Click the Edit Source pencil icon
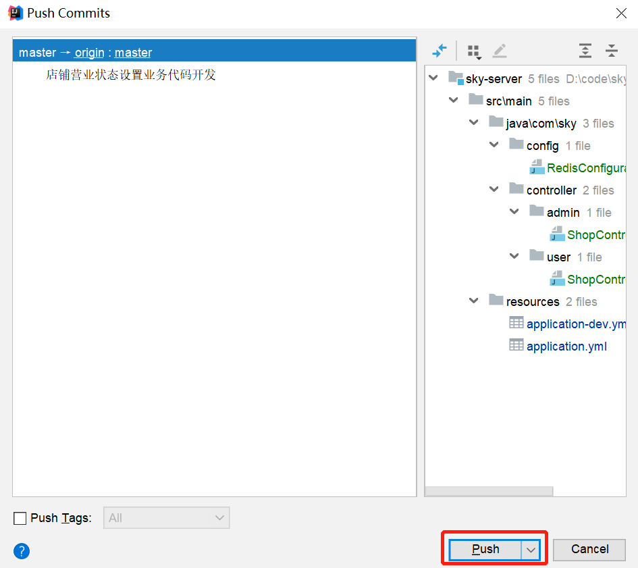Viewport: 638px width, 568px height. click(x=499, y=51)
